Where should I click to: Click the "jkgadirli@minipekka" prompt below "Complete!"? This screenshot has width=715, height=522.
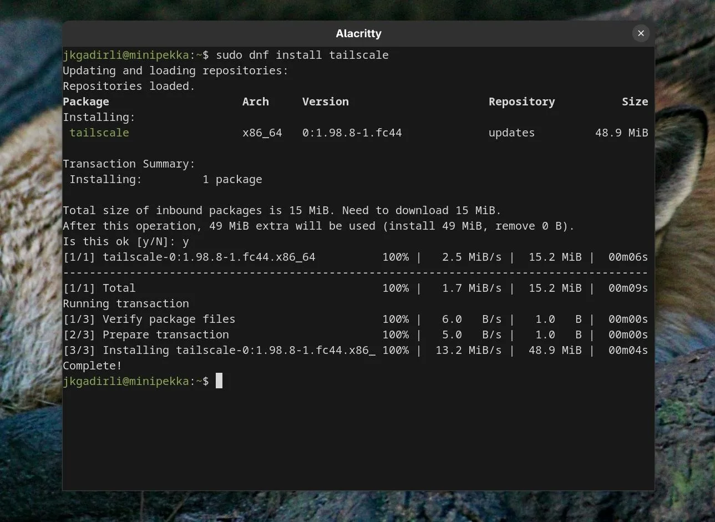(x=126, y=381)
